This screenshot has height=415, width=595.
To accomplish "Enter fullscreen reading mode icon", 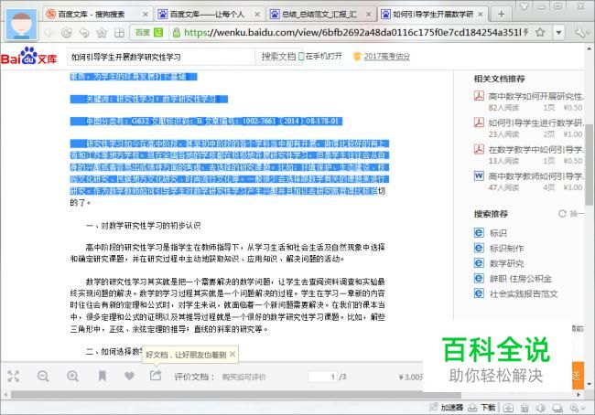I will point(14,376).
